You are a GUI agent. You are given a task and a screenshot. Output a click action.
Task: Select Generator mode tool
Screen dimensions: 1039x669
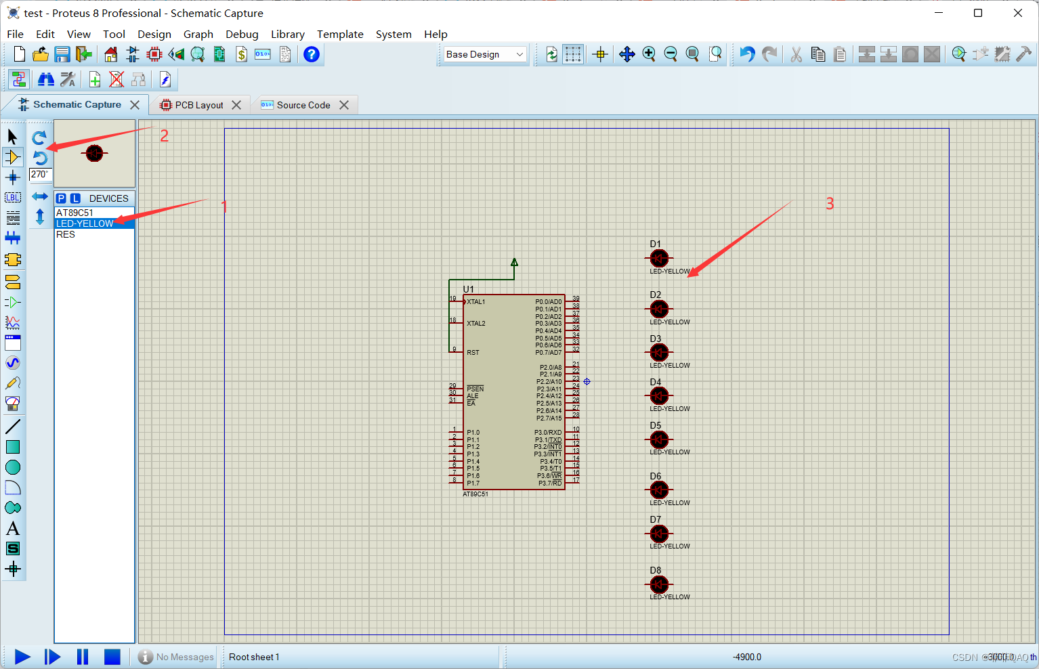coord(12,363)
